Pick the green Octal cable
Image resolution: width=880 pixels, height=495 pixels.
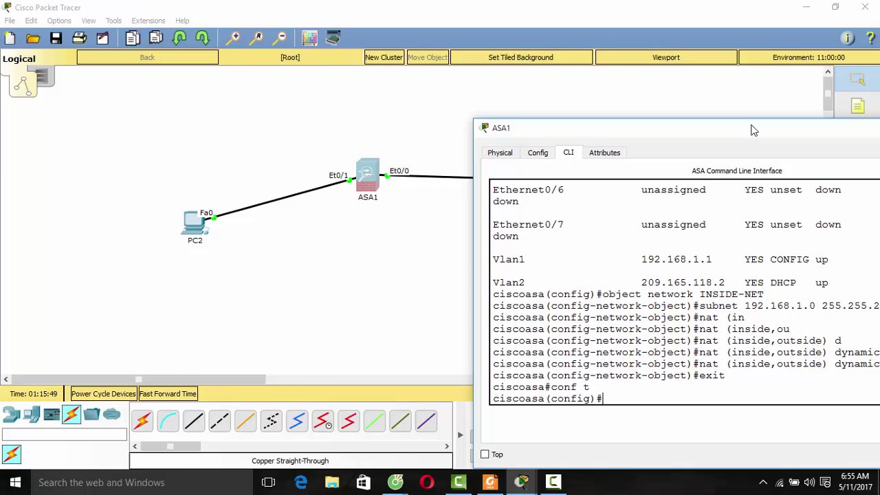(374, 421)
